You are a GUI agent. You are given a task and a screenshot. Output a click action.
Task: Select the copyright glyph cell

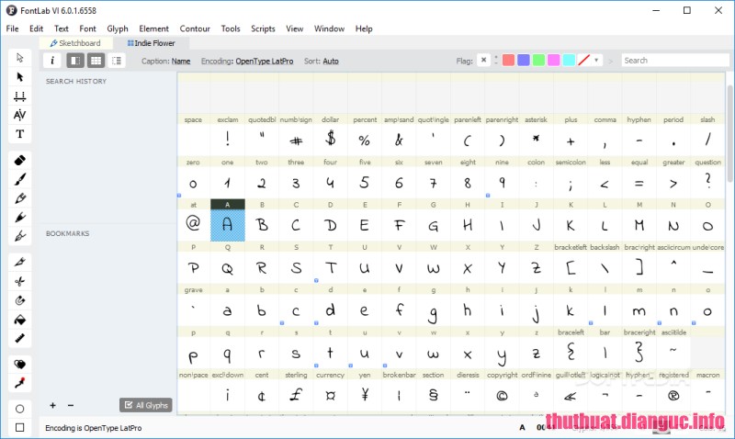(x=502, y=391)
